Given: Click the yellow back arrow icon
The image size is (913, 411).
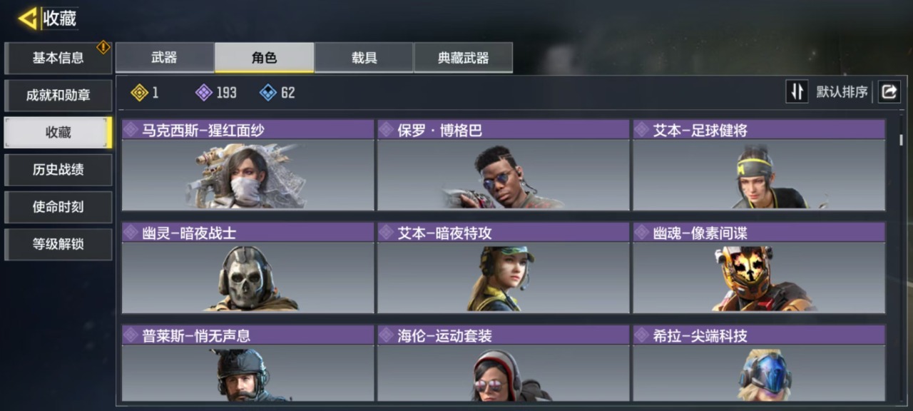Looking at the screenshot, I should click(28, 19).
